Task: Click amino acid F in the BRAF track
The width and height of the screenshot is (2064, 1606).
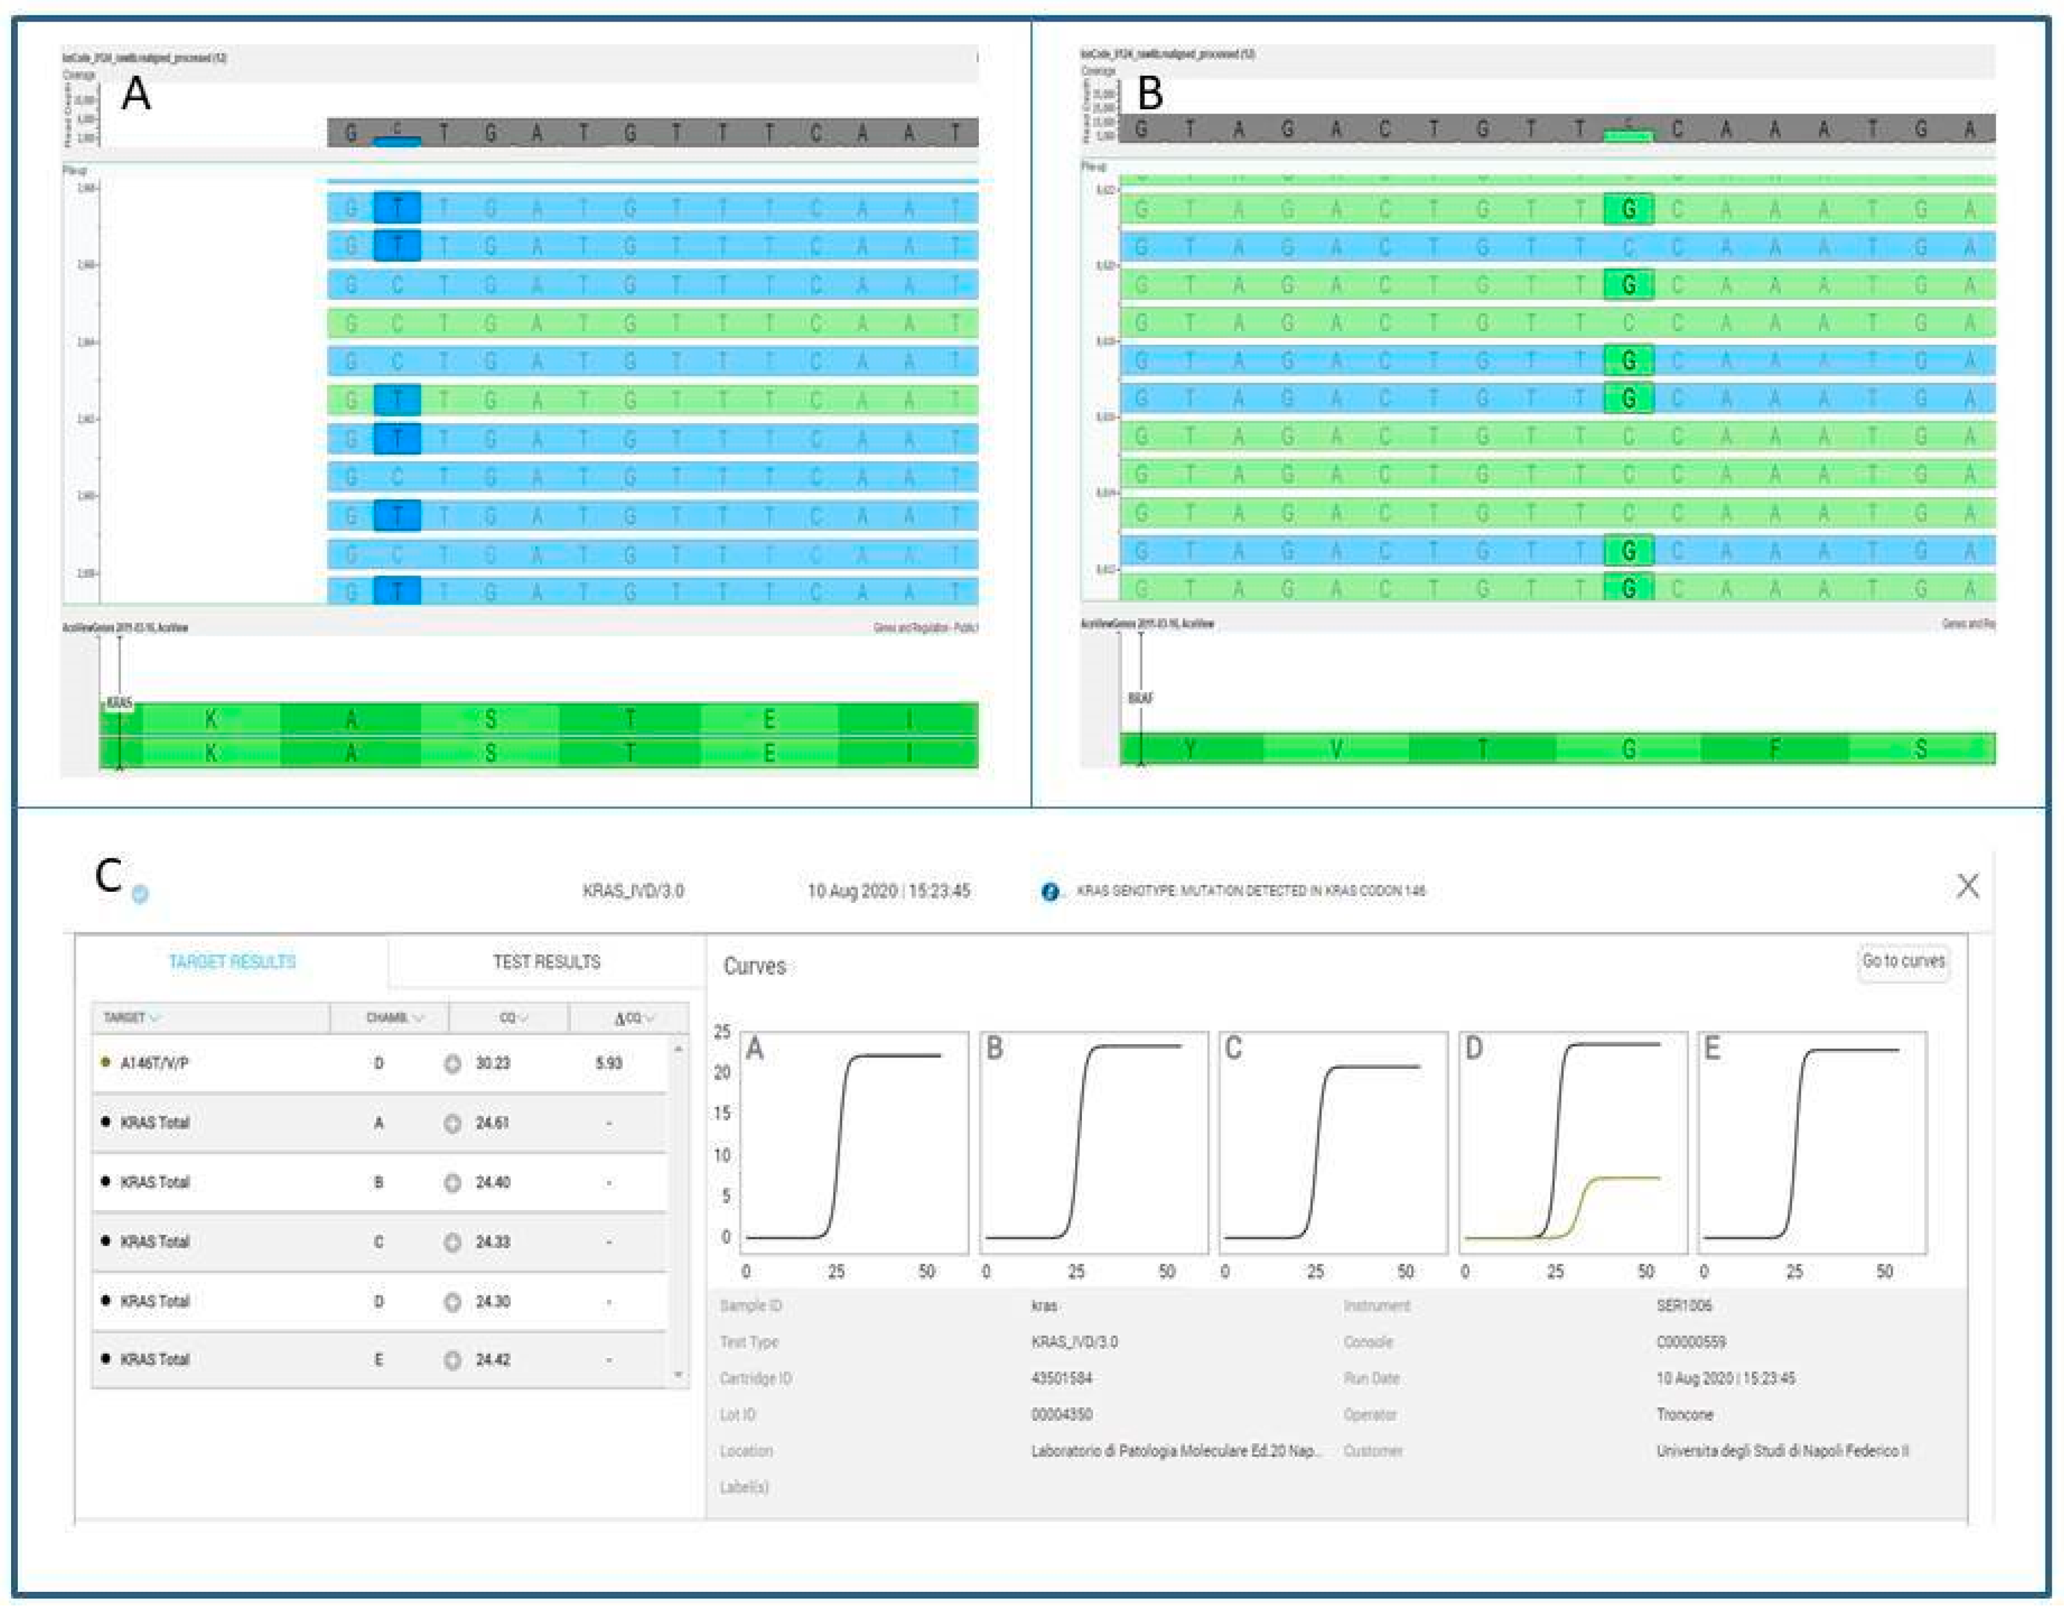Action: click(1775, 749)
